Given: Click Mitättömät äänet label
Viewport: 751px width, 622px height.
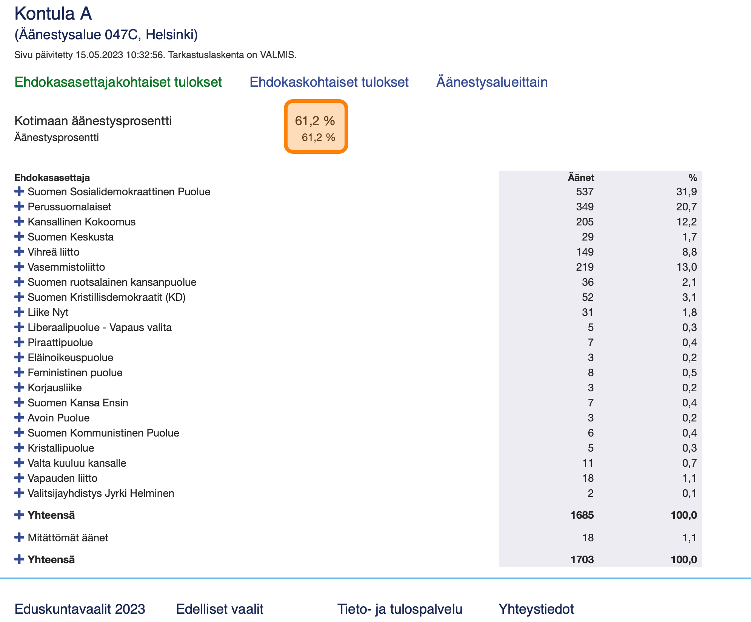Looking at the screenshot, I should coord(68,538).
